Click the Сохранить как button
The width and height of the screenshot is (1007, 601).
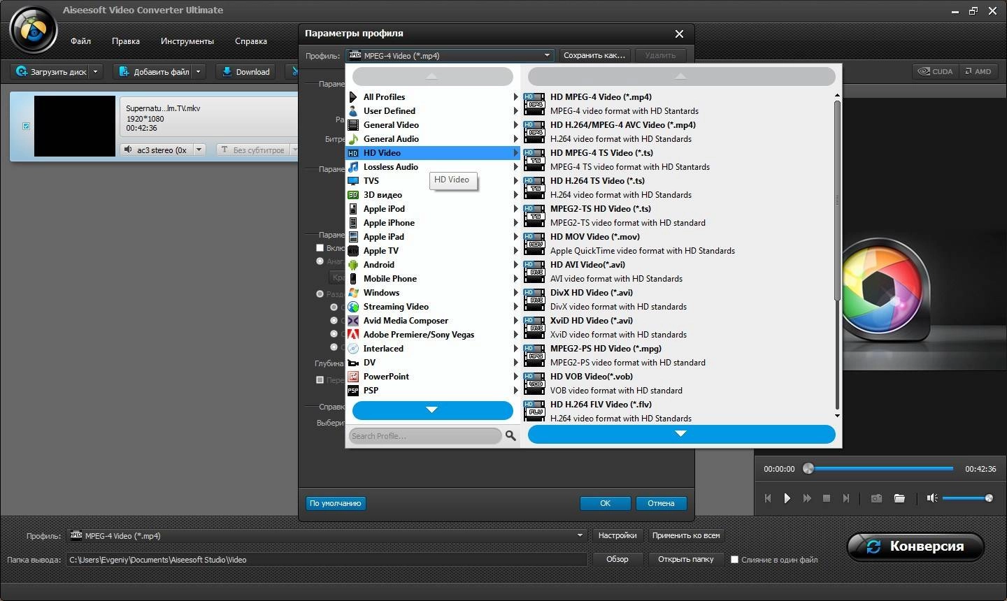(x=594, y=56)
